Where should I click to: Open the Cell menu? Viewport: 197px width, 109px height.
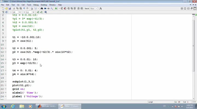point(23,5)
